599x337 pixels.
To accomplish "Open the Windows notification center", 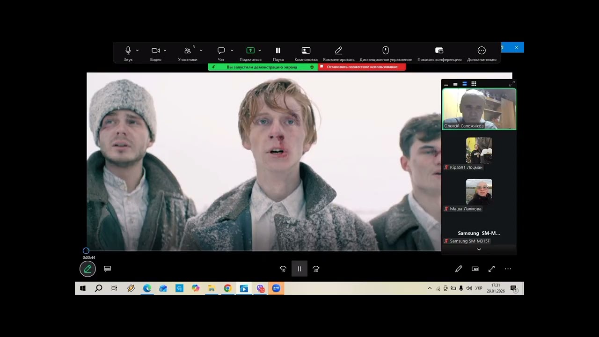I will (513, 288).
